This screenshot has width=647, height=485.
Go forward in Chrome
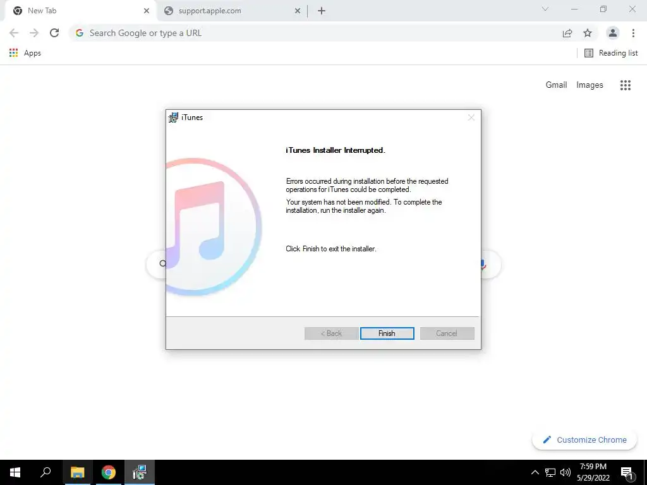pos(34,33)
